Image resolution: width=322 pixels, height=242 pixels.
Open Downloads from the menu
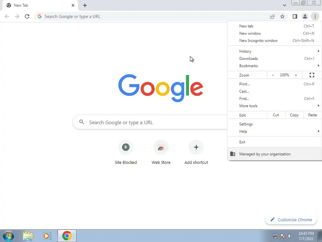(275, 58)
